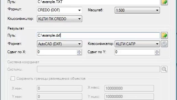Click the Результат group label
The image size is (177, 100).
tap(16, 28)
